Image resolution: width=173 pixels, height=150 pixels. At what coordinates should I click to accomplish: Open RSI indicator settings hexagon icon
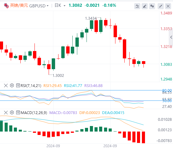coord(12,85)
